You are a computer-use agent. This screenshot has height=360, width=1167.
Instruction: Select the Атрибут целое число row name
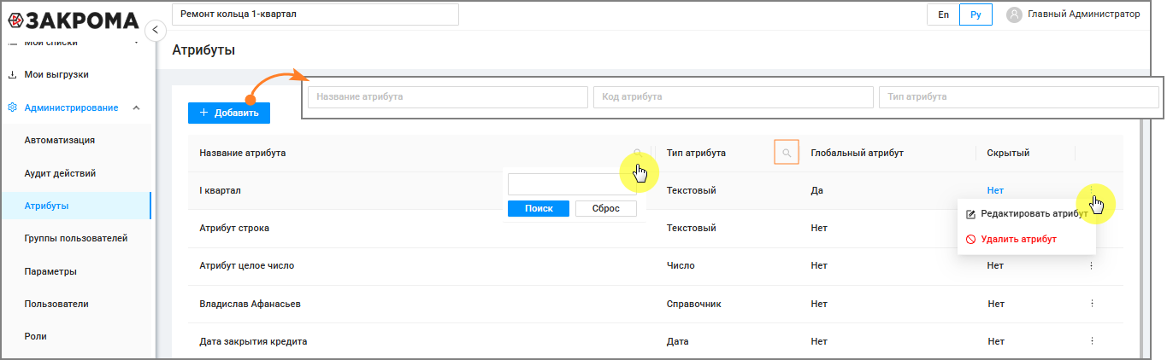coord(246,266)
